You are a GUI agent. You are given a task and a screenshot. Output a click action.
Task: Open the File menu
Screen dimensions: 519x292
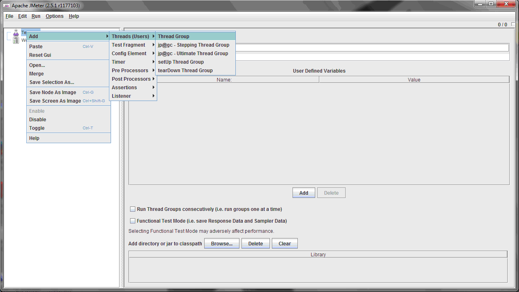(9, 16)
